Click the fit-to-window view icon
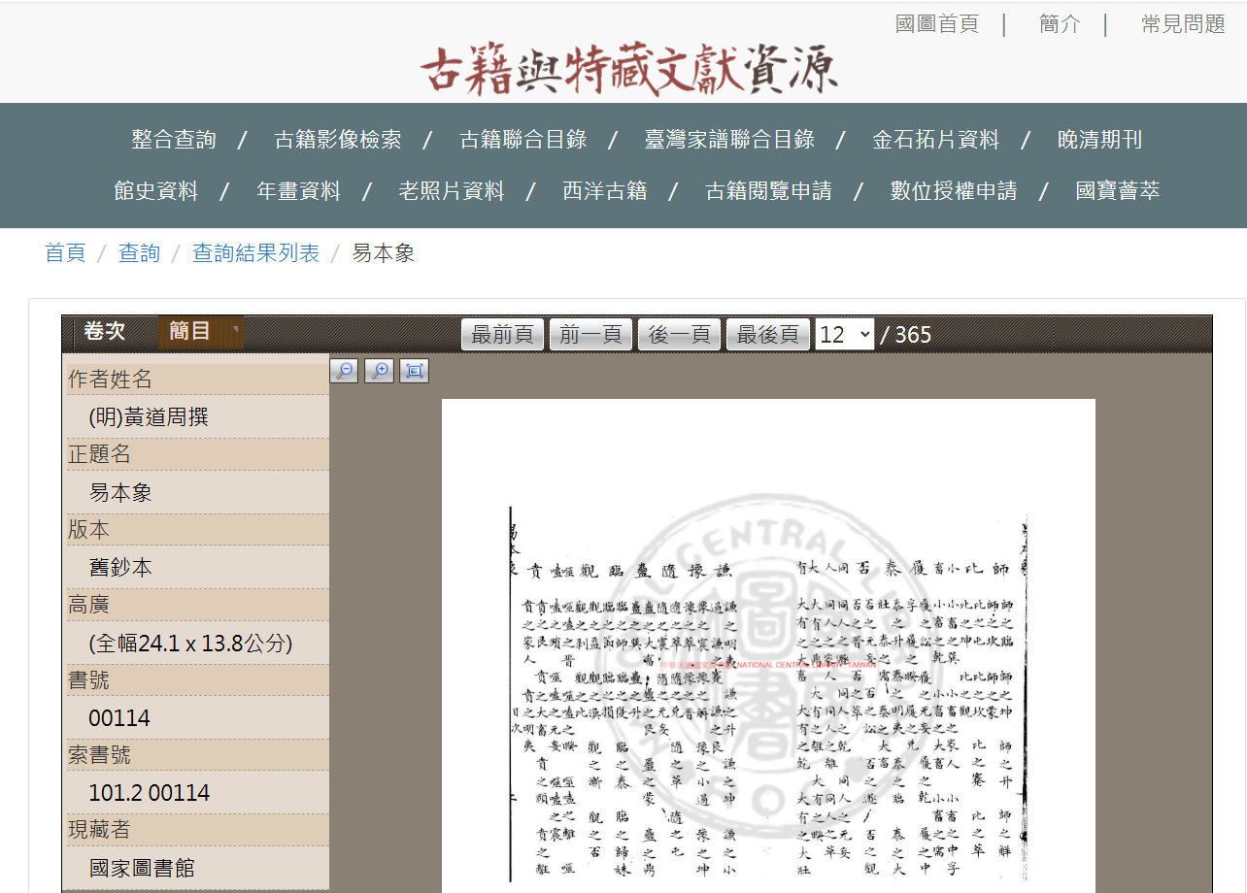The width and height of the screenshot is (1247, 893). (414, 370)
